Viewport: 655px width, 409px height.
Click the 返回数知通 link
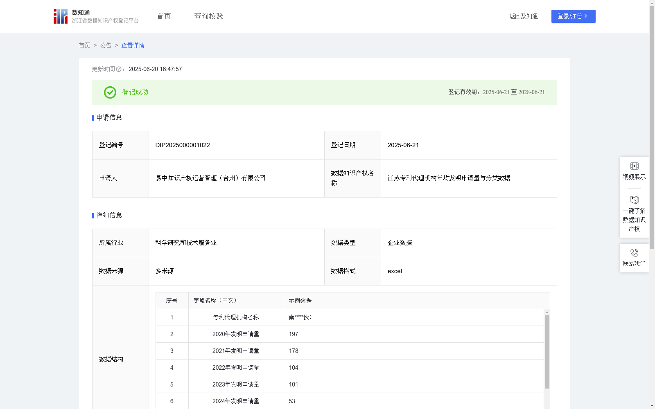pos(524,16)
